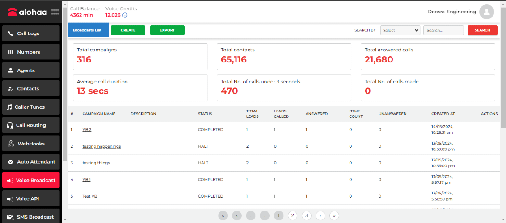The height and width of the screenshot is (223, 506).
Task: Click COMPLETED status of VB 2 row
Action: coord(211,130)
